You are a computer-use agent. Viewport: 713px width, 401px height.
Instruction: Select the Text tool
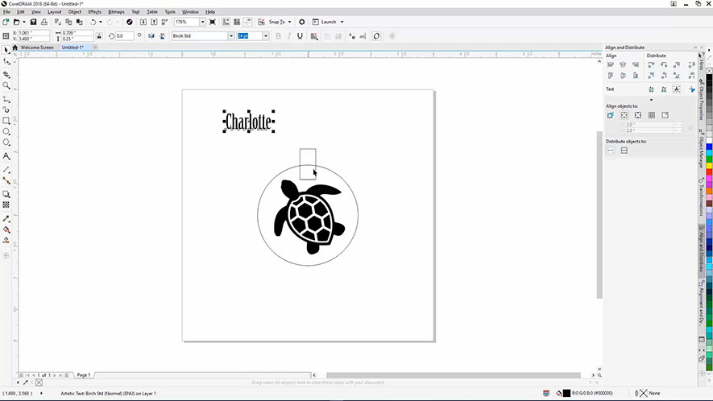pos(6,155)
